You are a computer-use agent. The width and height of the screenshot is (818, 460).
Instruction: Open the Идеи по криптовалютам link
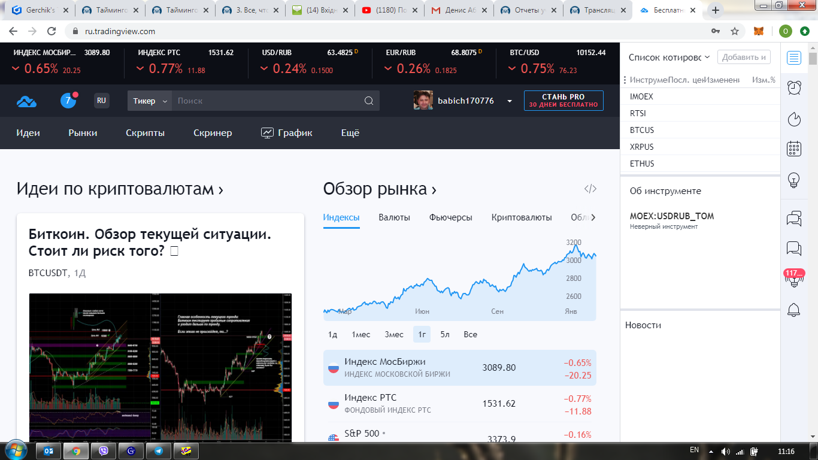(x=120, y=189)
